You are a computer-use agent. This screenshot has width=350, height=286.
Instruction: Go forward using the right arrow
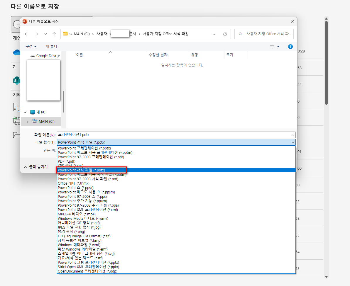pos(37,34)
